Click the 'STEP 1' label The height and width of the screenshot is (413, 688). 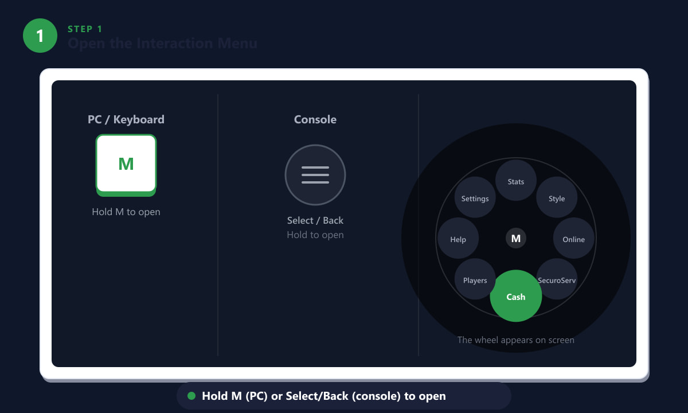coord(85,29)
